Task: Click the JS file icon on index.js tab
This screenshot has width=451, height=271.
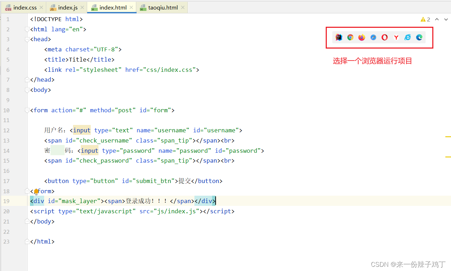Action: pyautogui.click(x=53, y=8)
